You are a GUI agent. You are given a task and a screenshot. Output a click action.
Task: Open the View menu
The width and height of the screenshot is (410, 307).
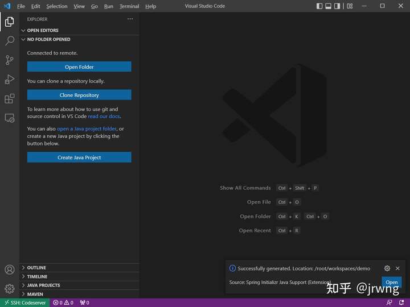79,6
